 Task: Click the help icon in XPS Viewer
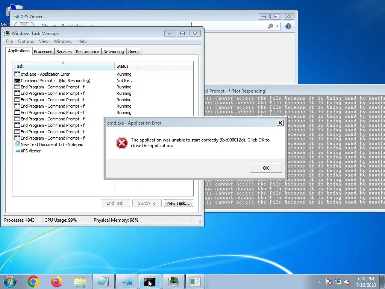288,26
